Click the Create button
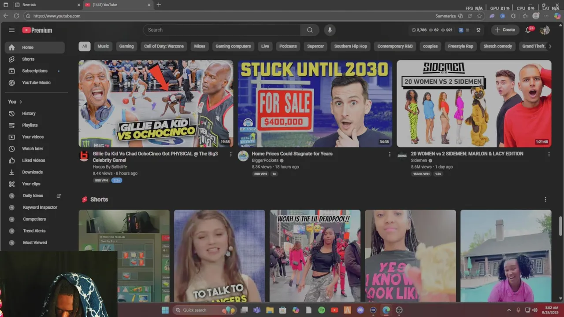564x317 pixels. (505, 30)
